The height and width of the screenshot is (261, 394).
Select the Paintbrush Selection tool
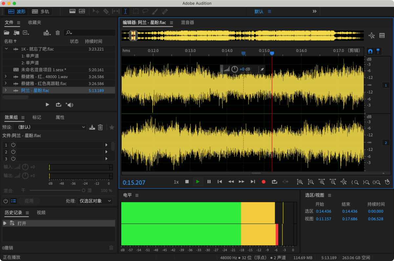[x=155, y=11]
